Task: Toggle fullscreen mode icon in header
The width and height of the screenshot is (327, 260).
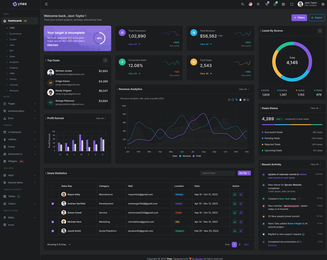Action: 291,4
